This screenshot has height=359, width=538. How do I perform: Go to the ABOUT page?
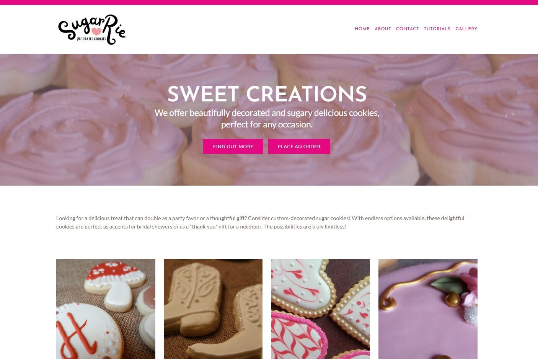tap(383, 29)
